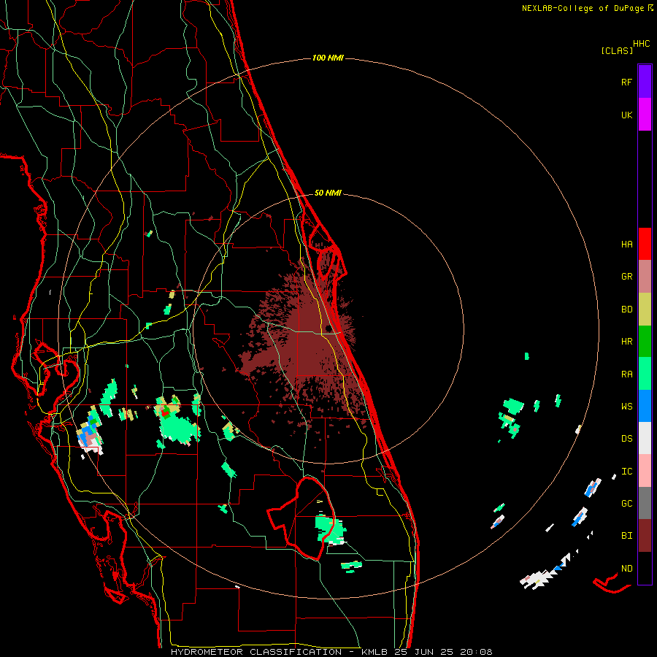The image size is (657, 657).
Task: Click the HR legend label
Action: click(x=626, y=342)
